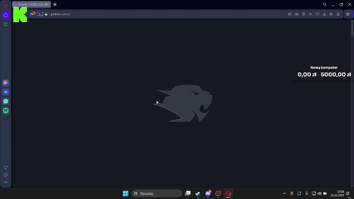Click the microphone tray icon
Viewport: 354px width, 199px height.
(306, 193)
